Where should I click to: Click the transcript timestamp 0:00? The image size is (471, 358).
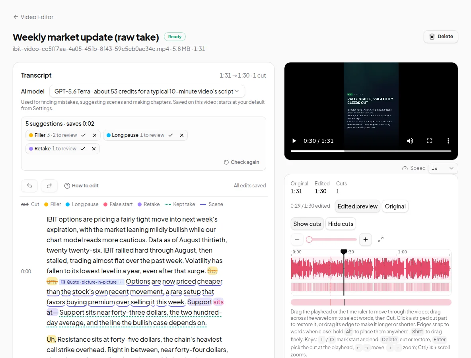(26, 272)
